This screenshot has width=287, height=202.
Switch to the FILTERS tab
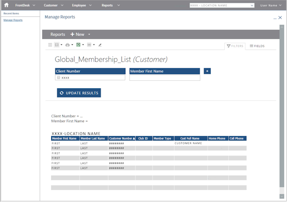(235, 46)
